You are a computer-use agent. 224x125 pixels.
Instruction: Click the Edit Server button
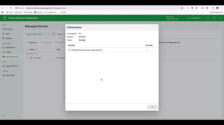46,42
